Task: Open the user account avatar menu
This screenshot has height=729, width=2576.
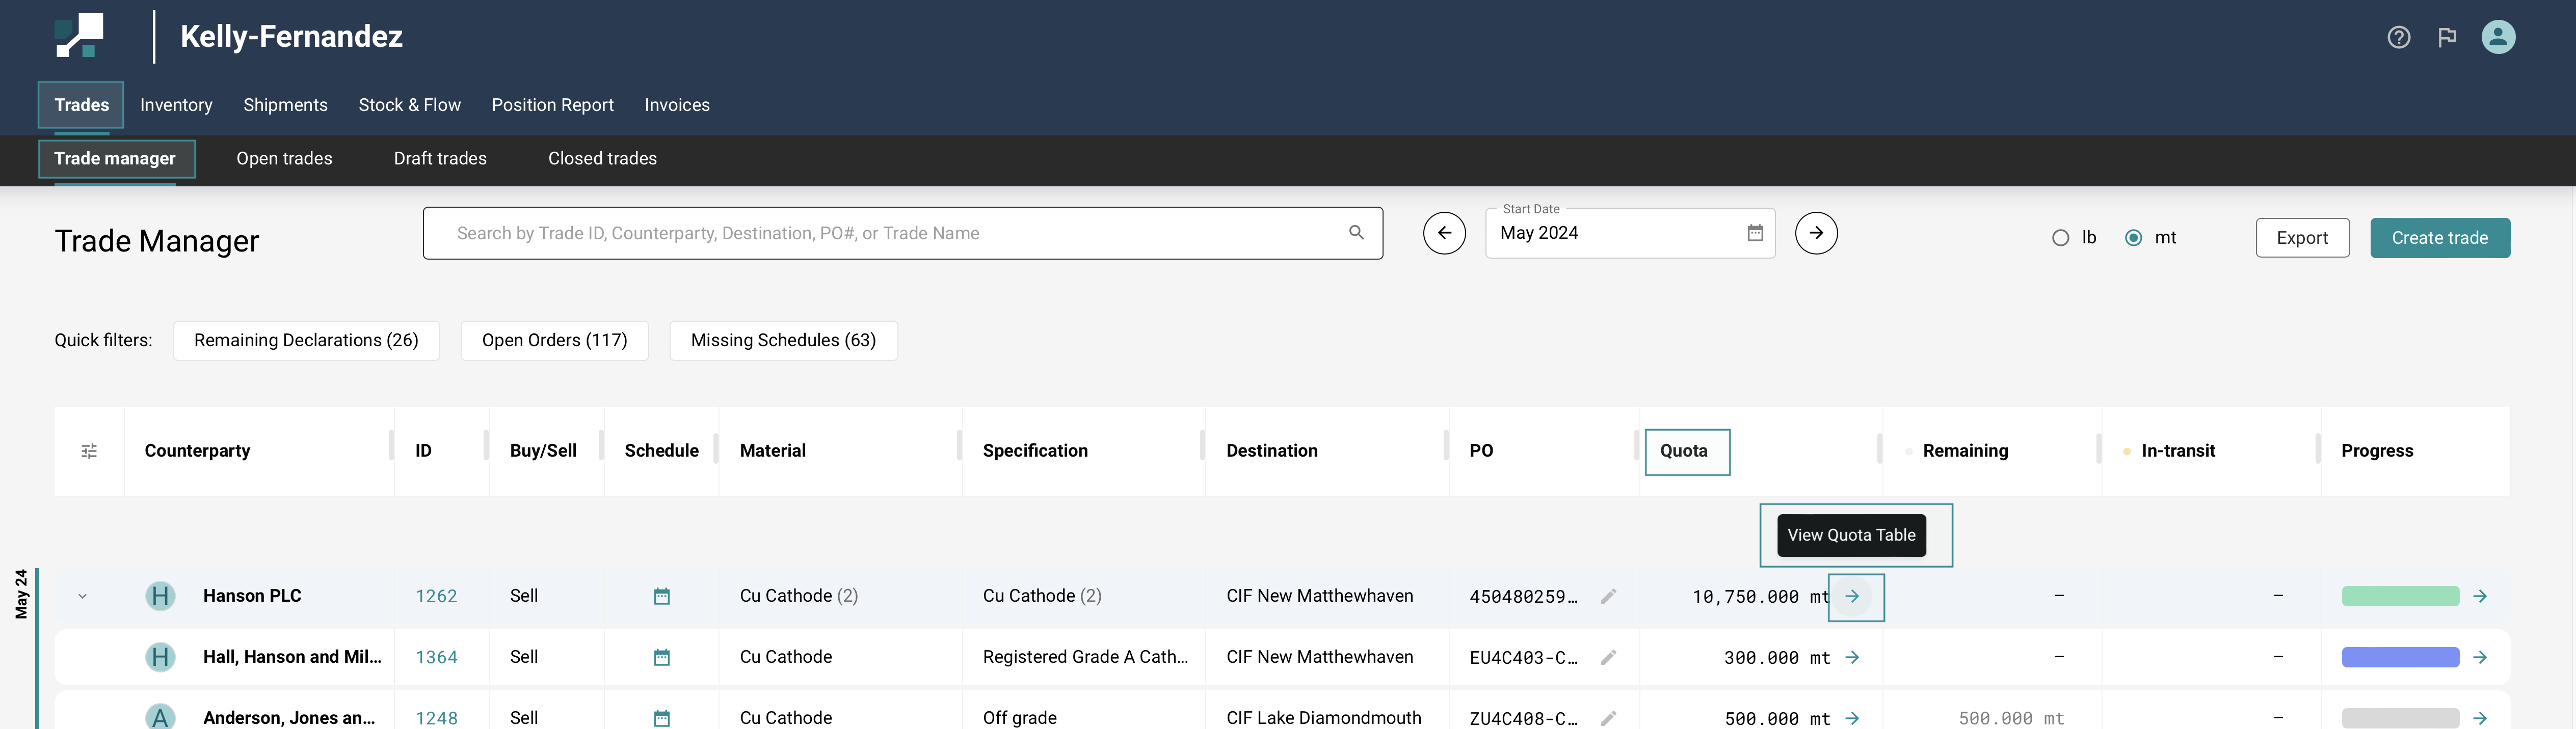Action: point(2497,37)
